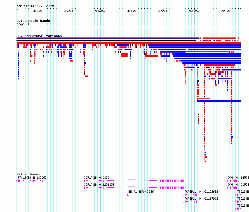Click the chr15:98433117..99147026 coordinate label
Viewport: 249px width, 212px height.
point(37,6)
